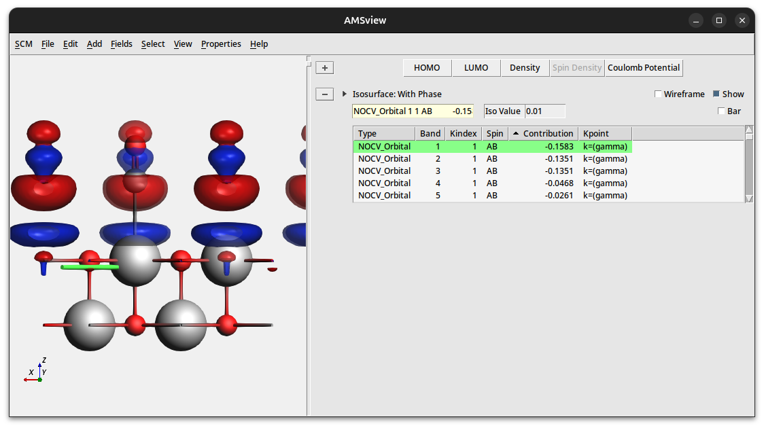The height and width of the screenshot is (428, 764).
Task: Select the Coulomb Potential view
Action: click(x=643, y=67)
